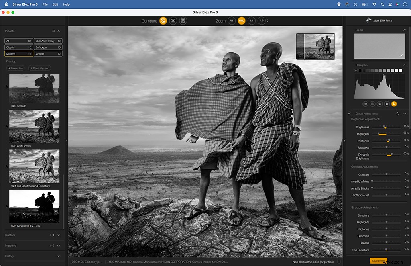Click the FIT zoom icon
Viewport: 411px width, 266px height.
point(231,20)
